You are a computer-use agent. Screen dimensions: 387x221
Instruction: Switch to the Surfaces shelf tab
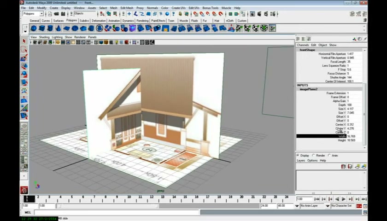coord(59,21)
